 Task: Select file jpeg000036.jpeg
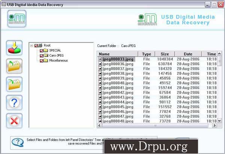tap(118, 64)
